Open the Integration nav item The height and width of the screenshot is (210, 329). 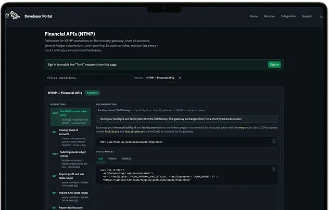[288, 16]
